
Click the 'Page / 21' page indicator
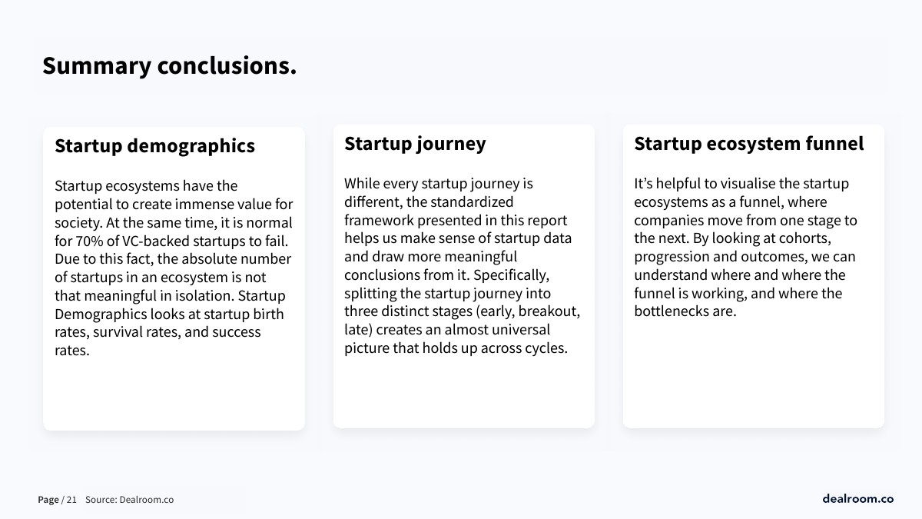tap(57, 500)
